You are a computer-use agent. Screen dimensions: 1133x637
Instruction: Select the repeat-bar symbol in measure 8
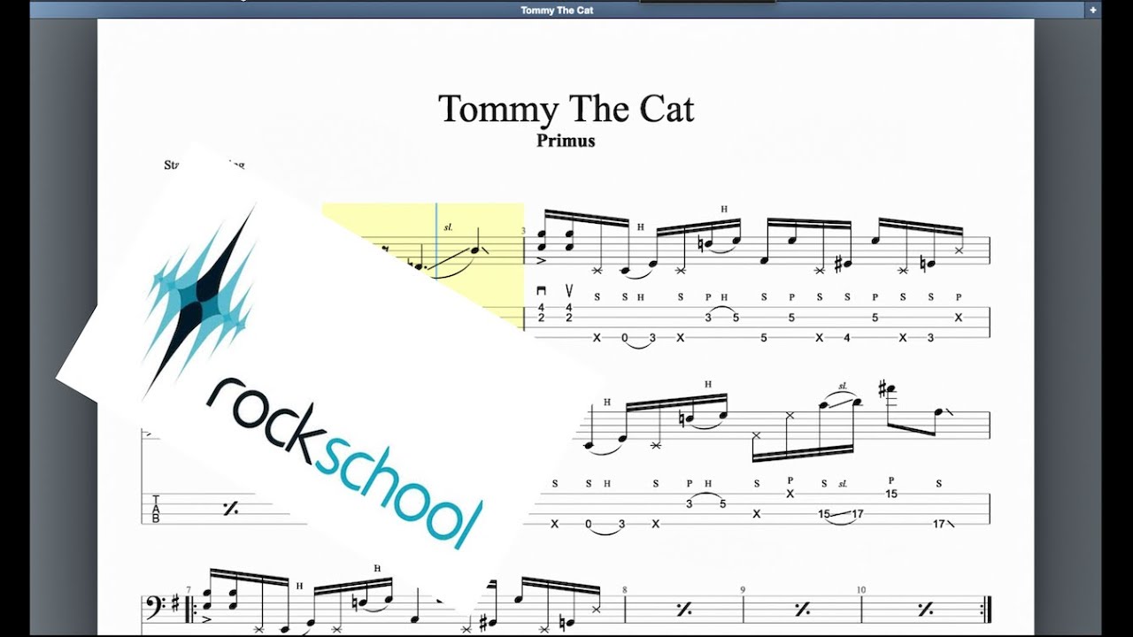coord(683,609)
